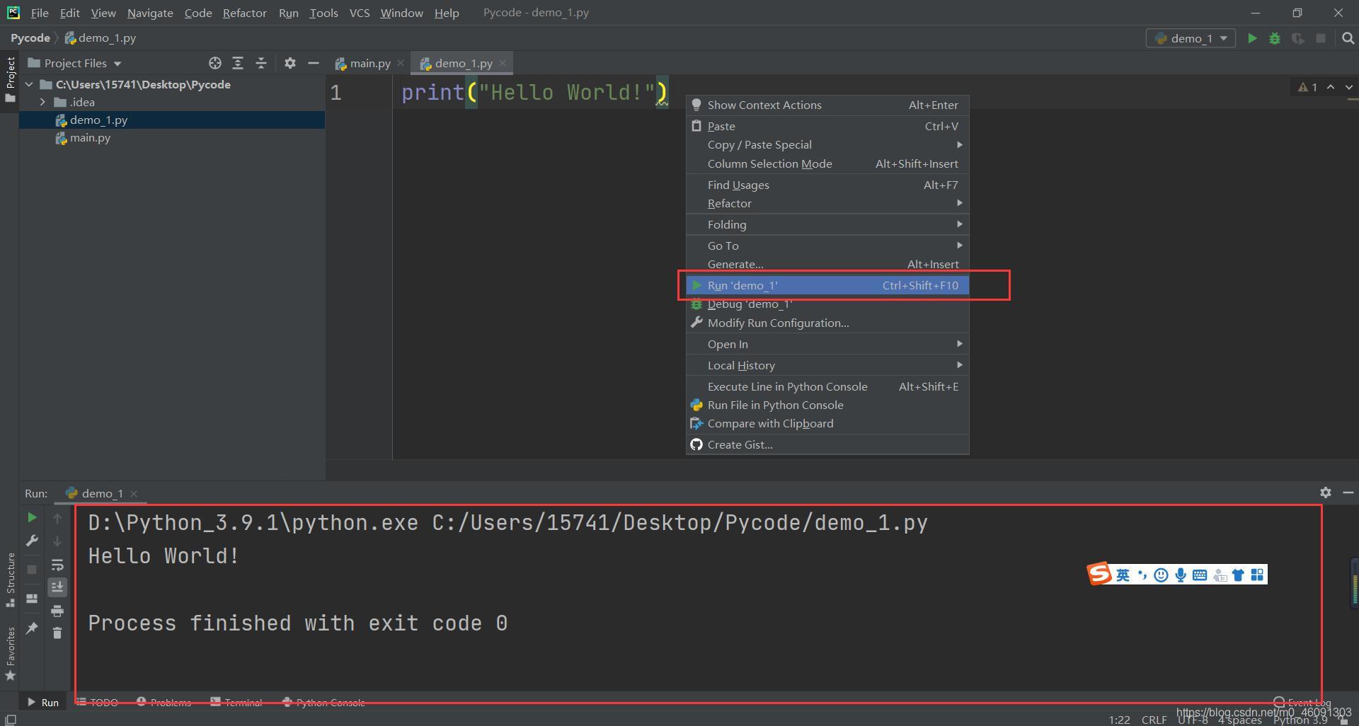Open the Terminal tool window
Image resolution: width=1359 pixels, height=726 pixels.
click(x=236, y=703)
